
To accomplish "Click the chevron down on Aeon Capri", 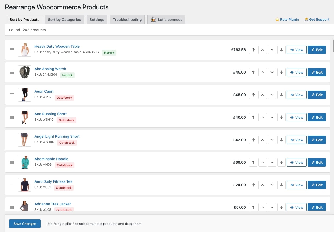I will pos(272,95).
